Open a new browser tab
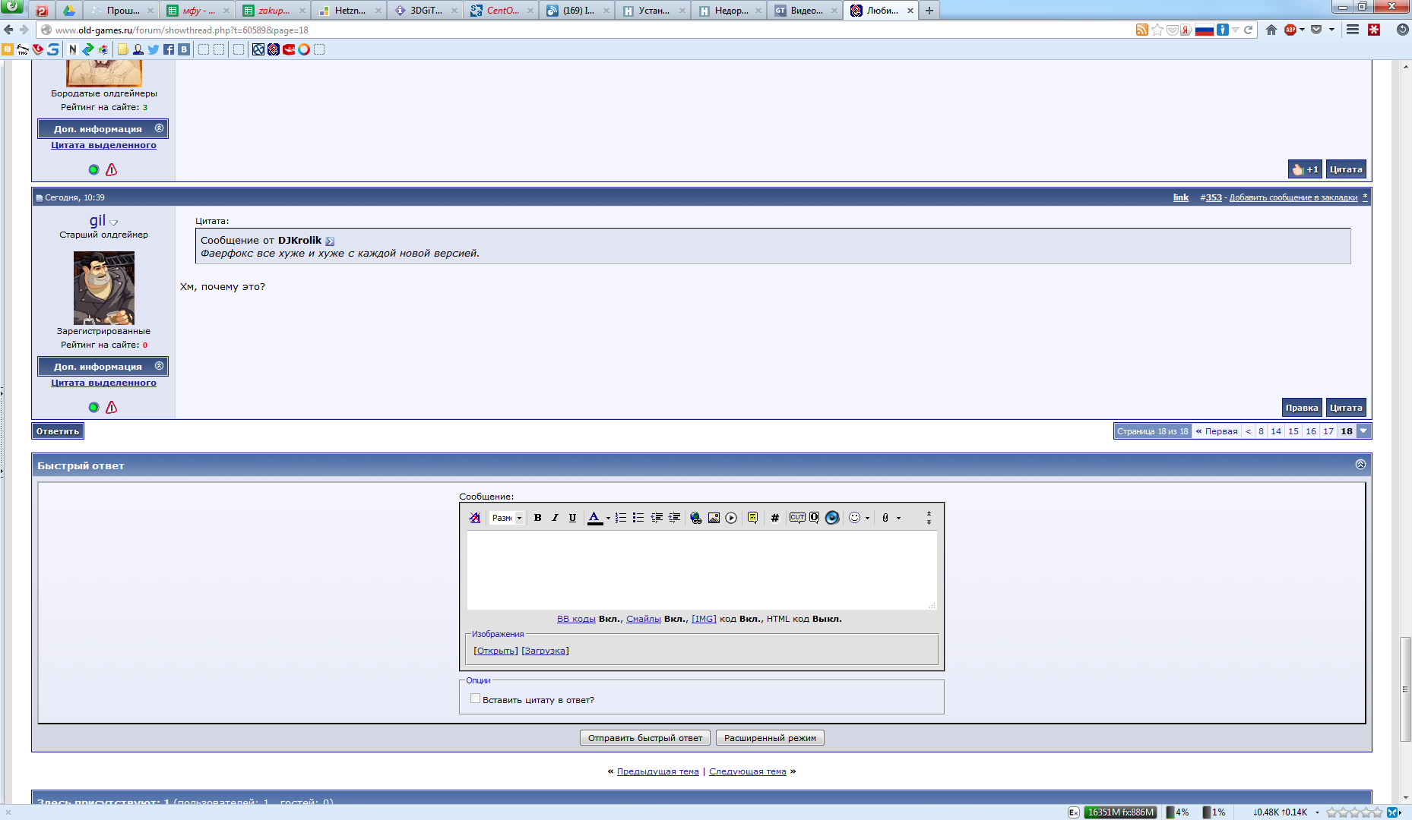Image resolution: width=1412 pixels, height=820 pixels. coord(929,11)
